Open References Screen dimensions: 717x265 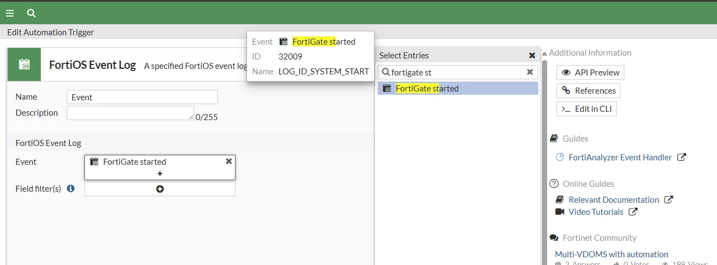[x=588, y=90]
